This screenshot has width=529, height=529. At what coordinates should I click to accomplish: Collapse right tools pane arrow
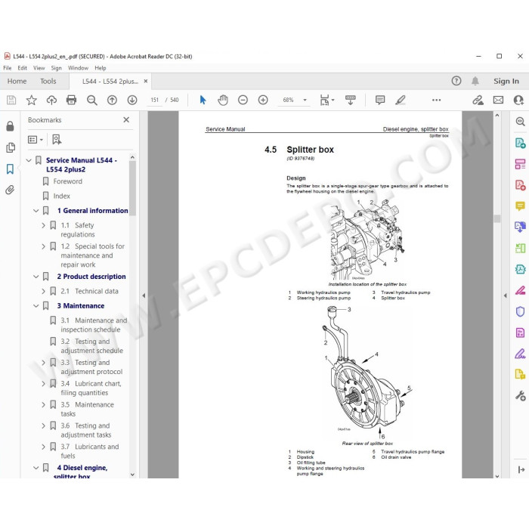tap(505, 295)
